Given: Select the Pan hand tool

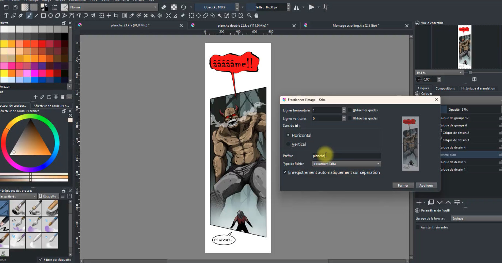Looking at the screenshot, I should pos(256,16).
